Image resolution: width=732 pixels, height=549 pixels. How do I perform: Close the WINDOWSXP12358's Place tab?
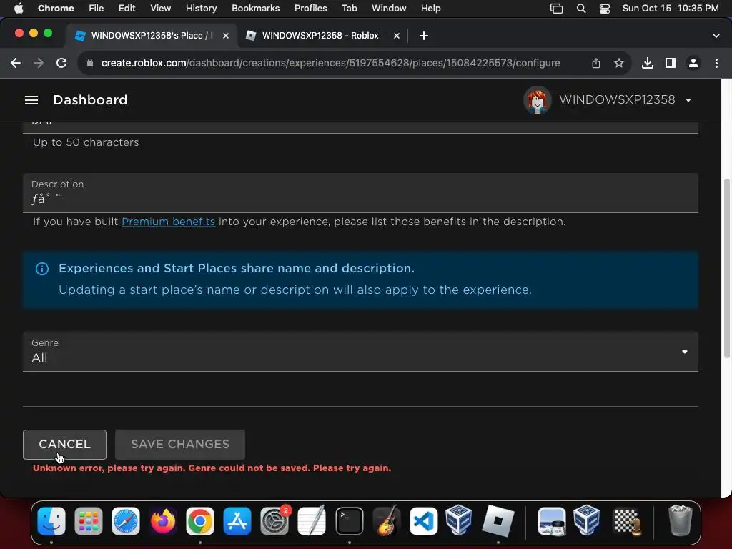click(225, 36)
